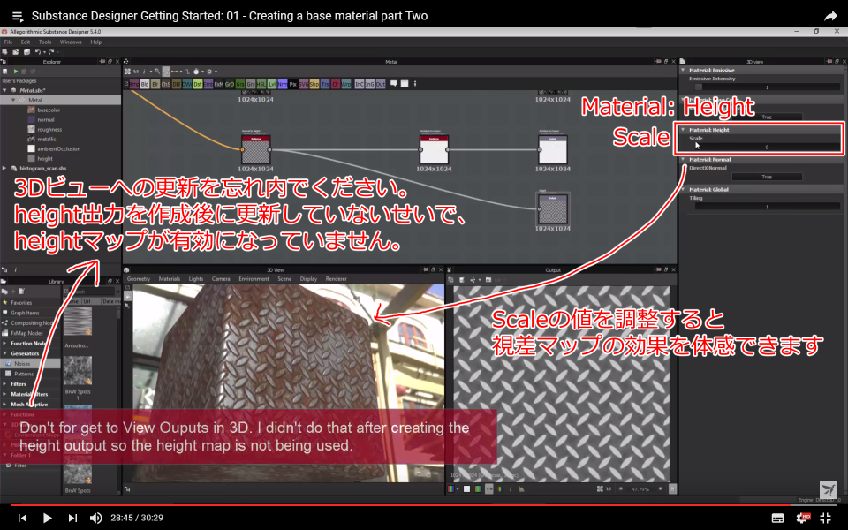The height and width of the screenshot is (530, 848).
Task: Click the Redo arrow icon
Action: (51, 52)
